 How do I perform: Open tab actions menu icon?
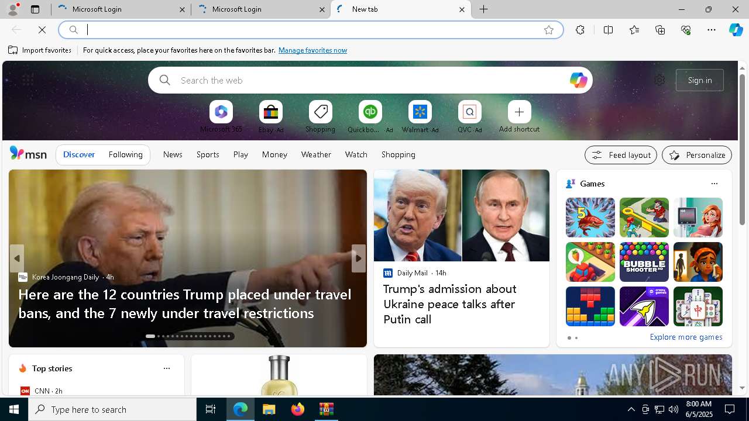coord(35,9)
